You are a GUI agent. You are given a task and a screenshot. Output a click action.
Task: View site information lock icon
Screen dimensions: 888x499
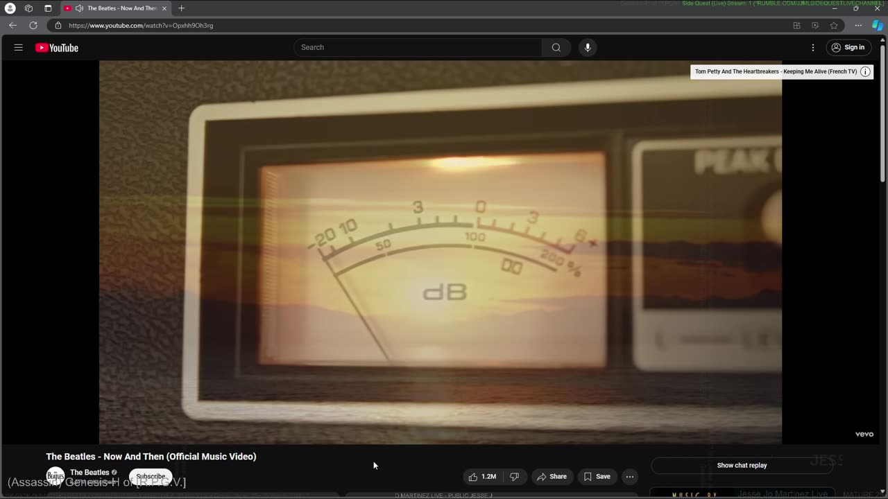click(58, 26)
